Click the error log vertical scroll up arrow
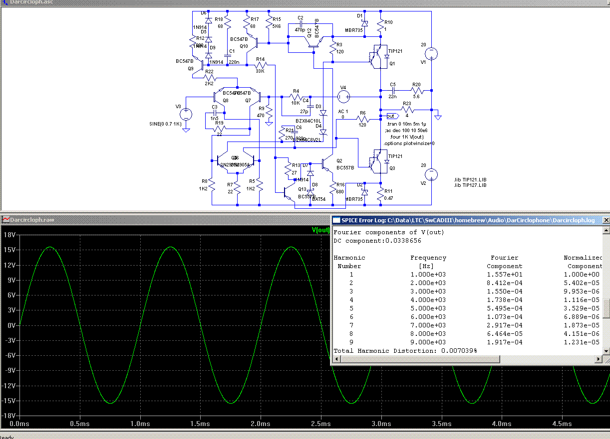This screenshot has width=610, height=439. click(606, 230)
